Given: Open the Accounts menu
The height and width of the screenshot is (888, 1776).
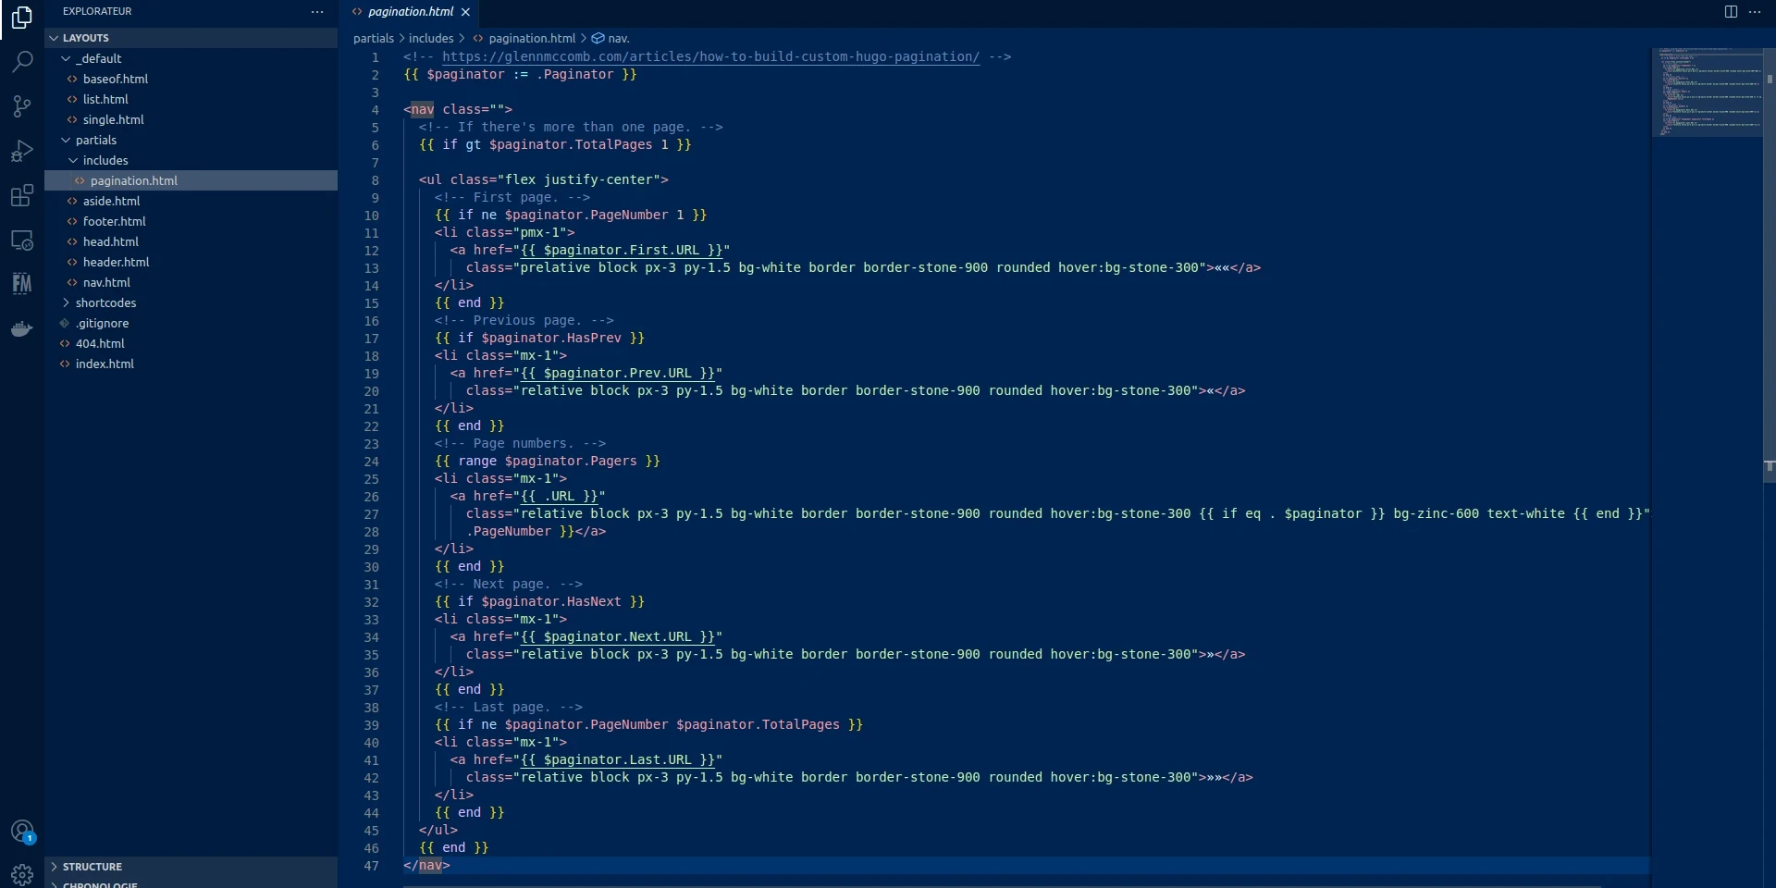Looking at the screenshot, I should (x=22, y=832).
